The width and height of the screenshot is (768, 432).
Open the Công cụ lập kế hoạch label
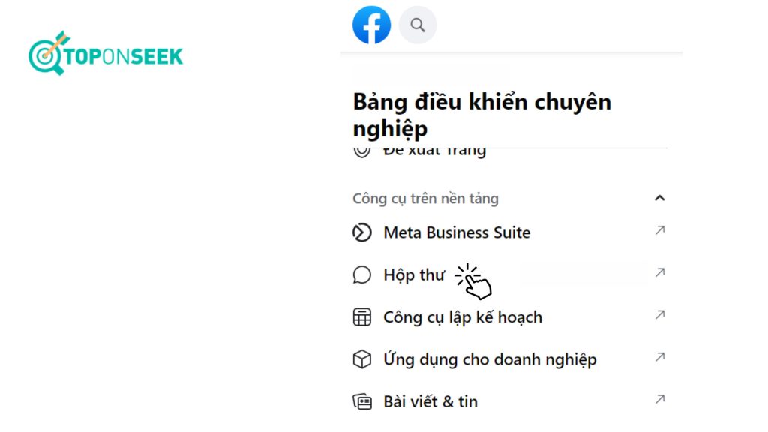point(463,317)
